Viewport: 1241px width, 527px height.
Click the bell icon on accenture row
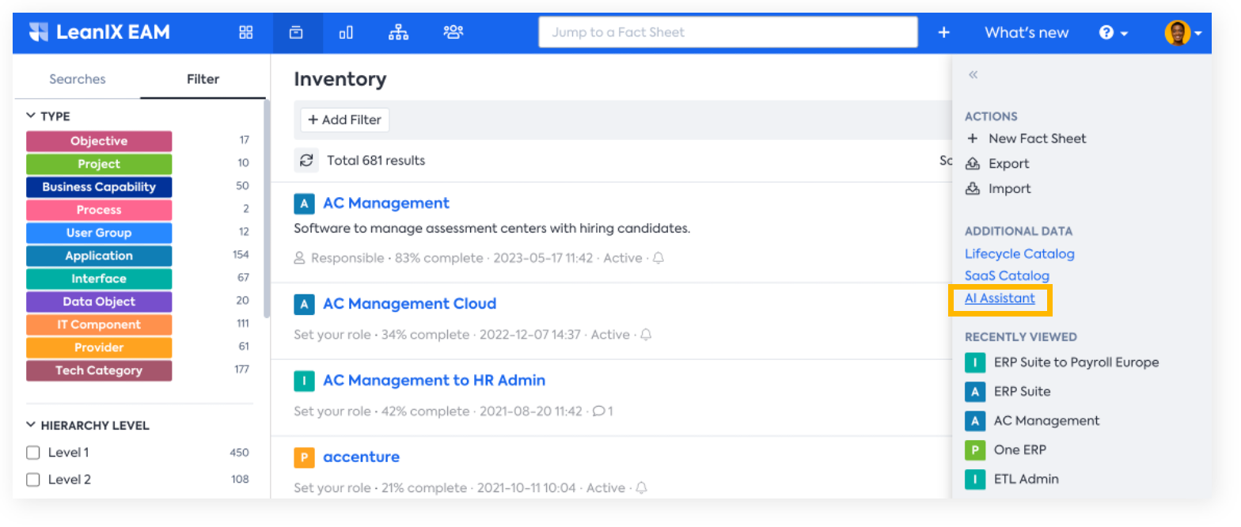[641, 488]
